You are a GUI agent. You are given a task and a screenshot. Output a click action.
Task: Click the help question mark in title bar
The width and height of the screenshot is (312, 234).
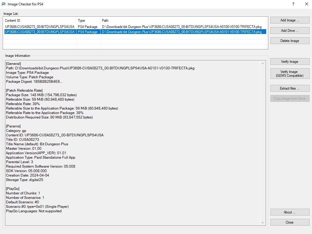point(293,4)
